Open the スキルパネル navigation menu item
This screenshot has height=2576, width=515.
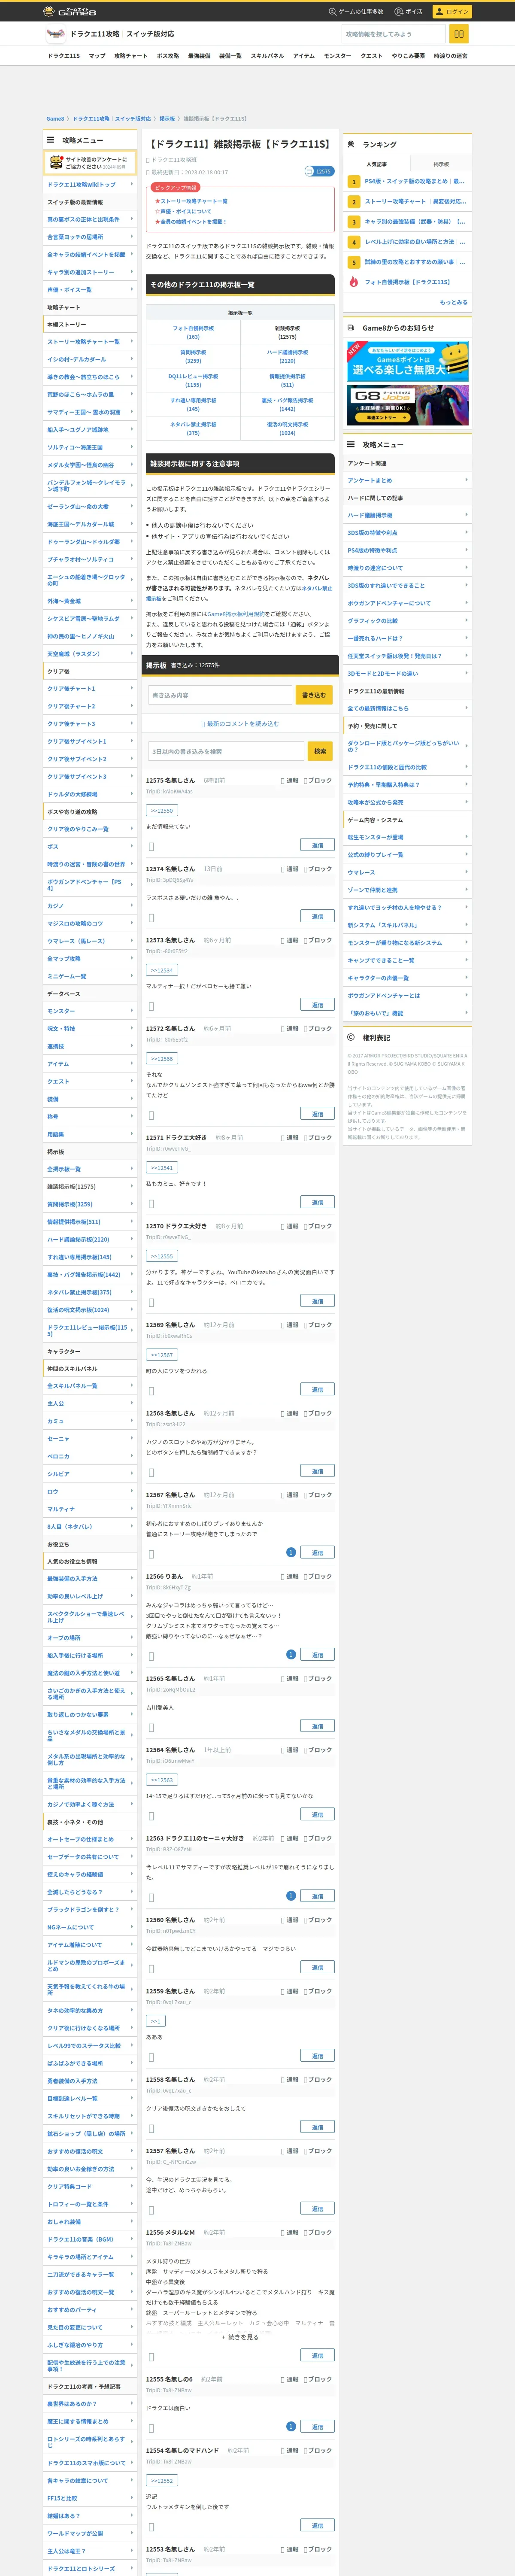[x=267, y=56]
